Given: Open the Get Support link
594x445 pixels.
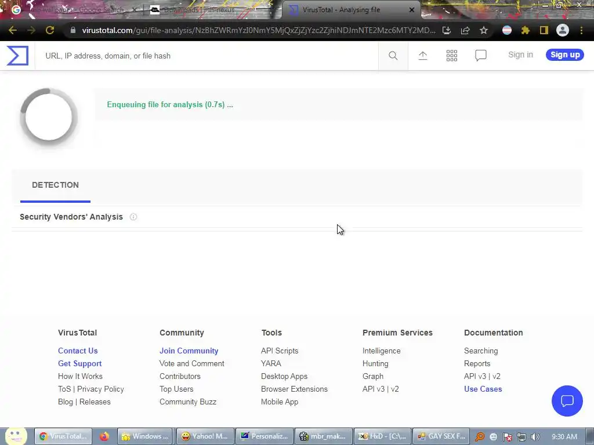Looking at the screenshot, I should [x=79, y=364].
